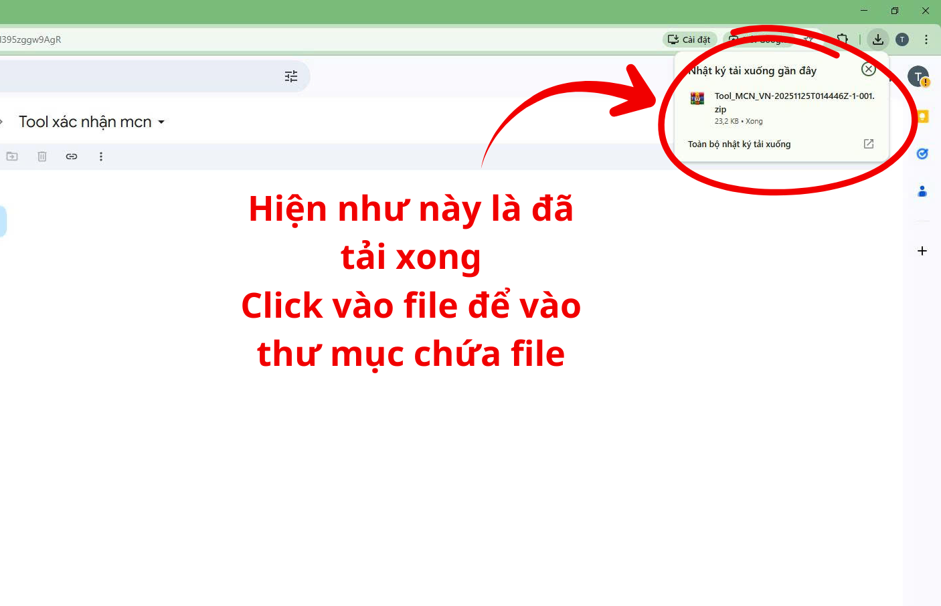Open the Extensions puzzle icon
Viewport: 941px width, 606px height.
pos(843,39)
